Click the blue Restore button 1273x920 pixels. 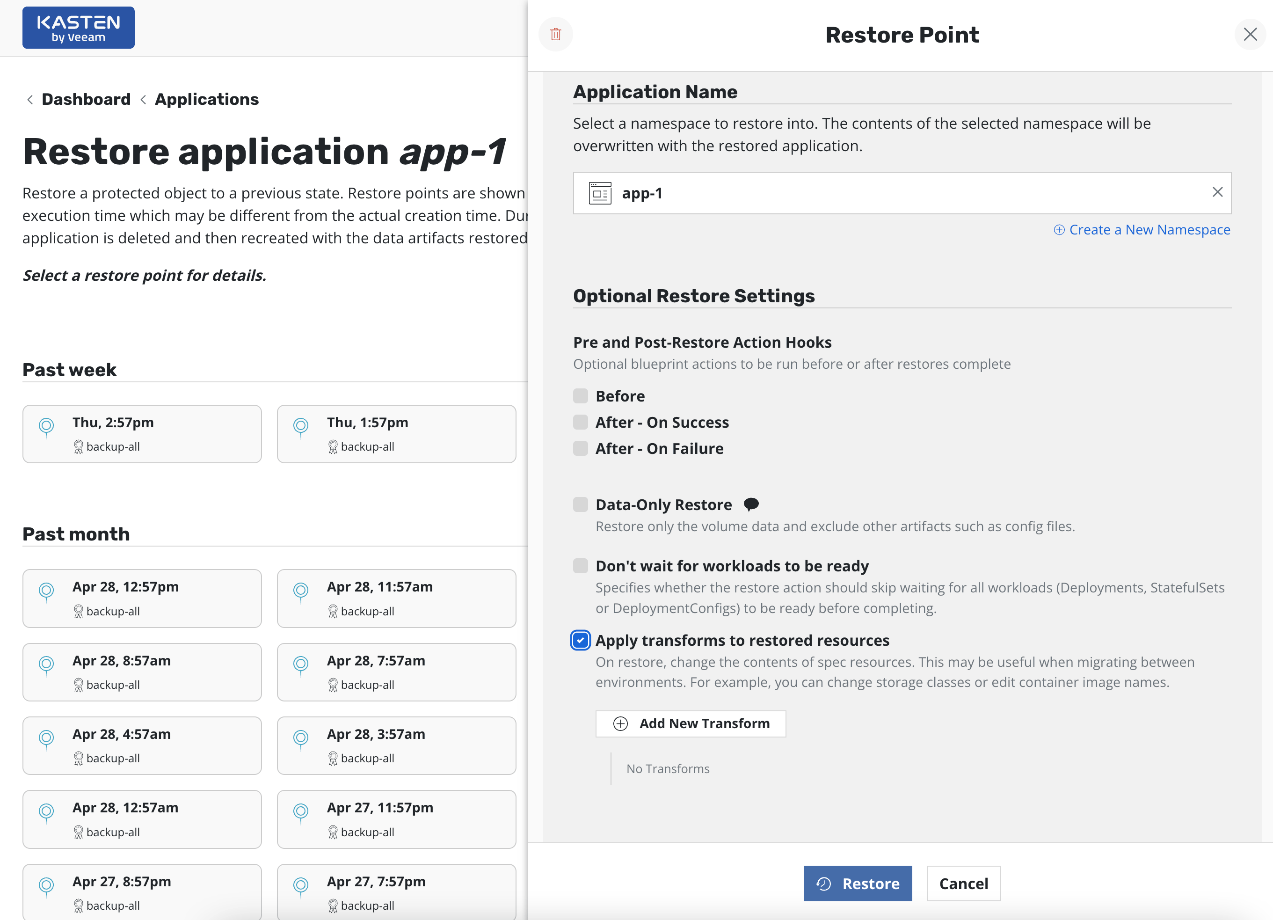tap(857, 883)
